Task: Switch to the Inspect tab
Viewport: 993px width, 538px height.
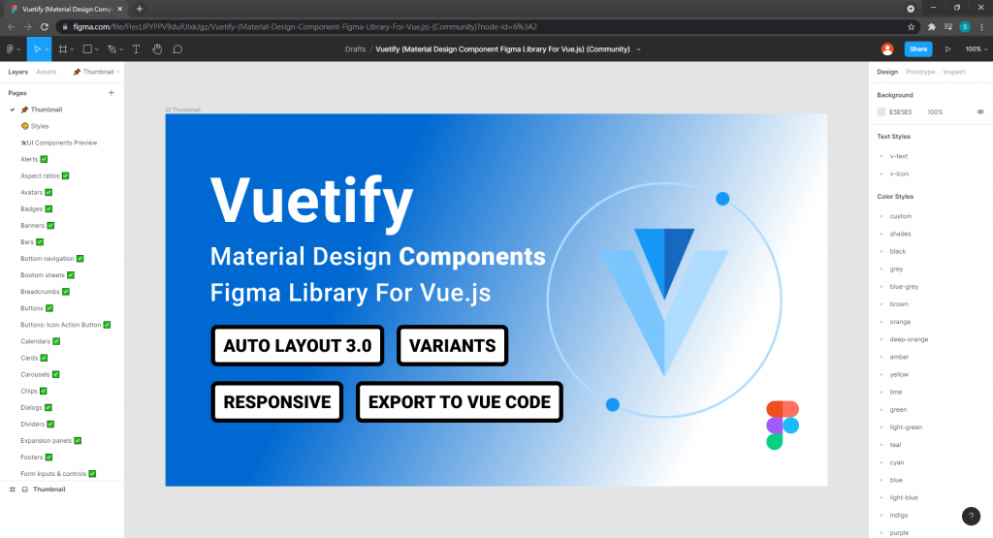Action: [954, 72]
